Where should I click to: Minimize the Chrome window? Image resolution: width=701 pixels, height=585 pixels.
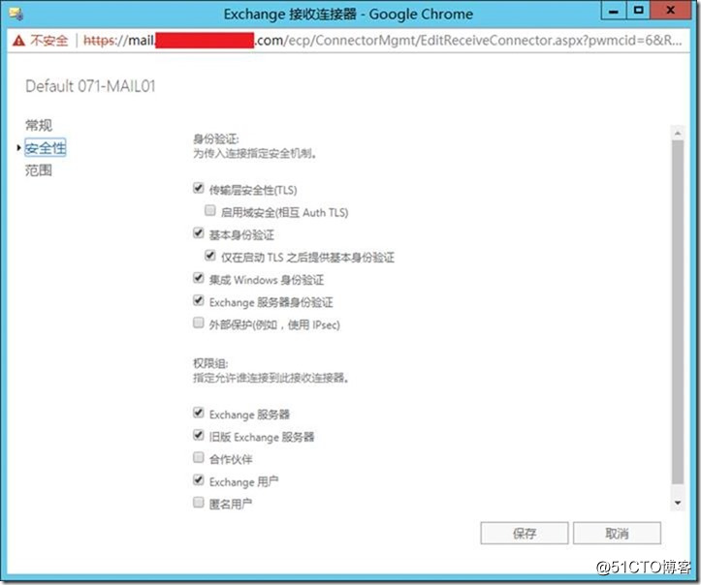(614, 11)
